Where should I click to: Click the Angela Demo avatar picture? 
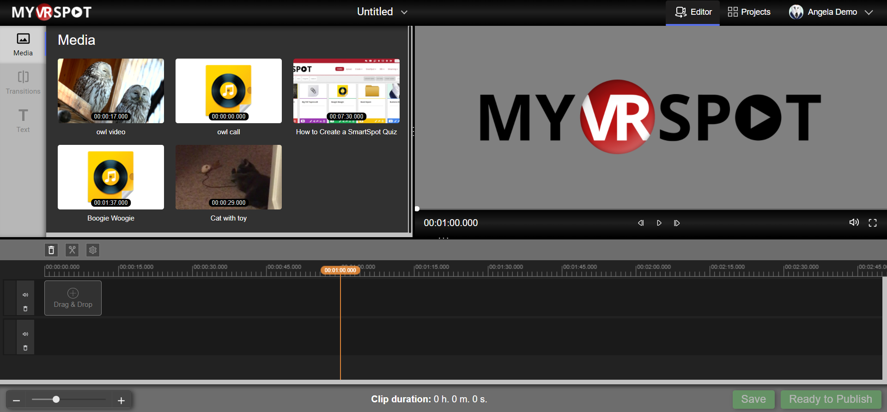click(x=796, y=12)
